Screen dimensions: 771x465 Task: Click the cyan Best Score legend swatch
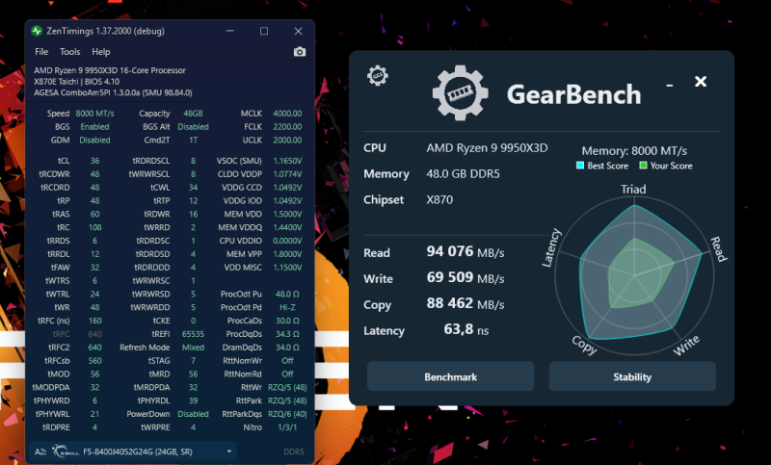coord(580,166)
